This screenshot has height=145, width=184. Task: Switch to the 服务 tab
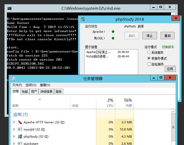click(x=58, y=91)
